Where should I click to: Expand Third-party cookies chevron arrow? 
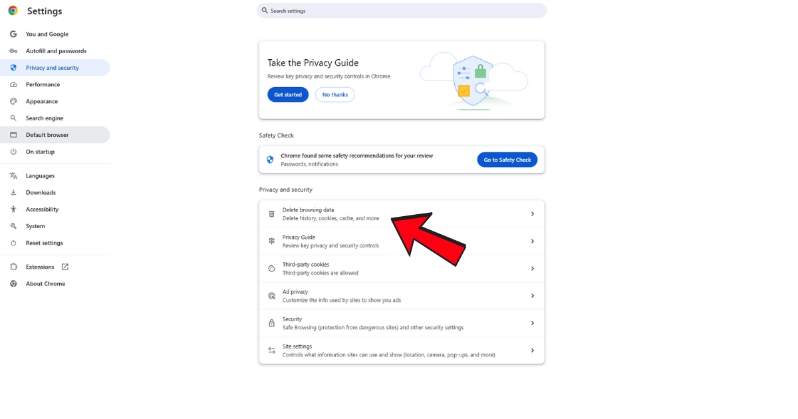tap(532, 269)
